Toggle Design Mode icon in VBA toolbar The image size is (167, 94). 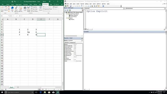coord(92,6)
